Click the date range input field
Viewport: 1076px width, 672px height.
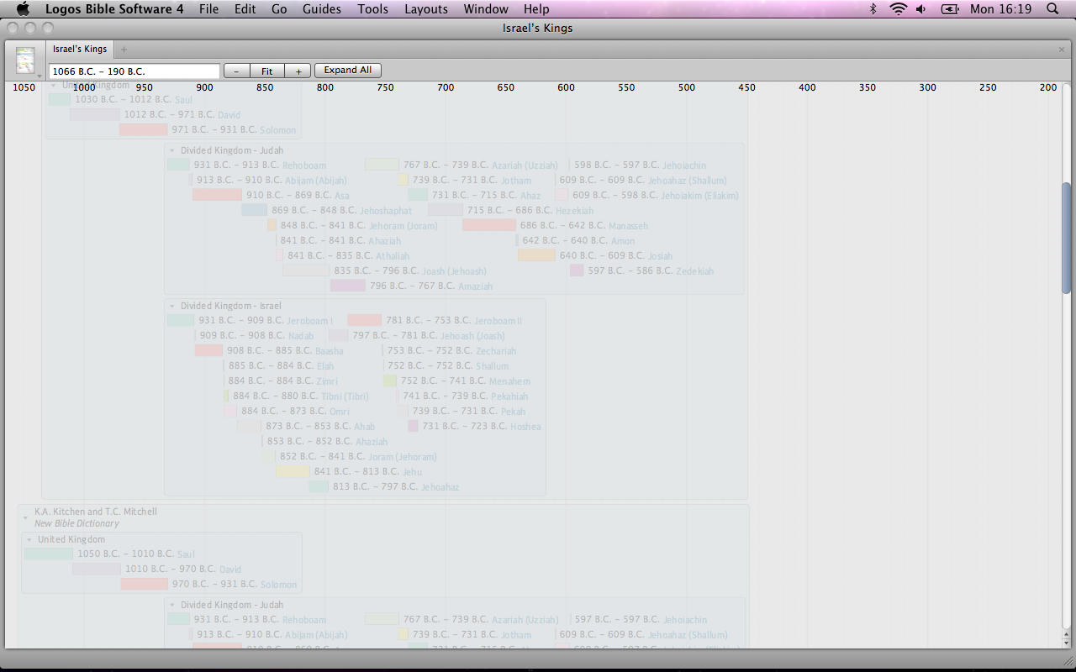click(x=134, y=71)
